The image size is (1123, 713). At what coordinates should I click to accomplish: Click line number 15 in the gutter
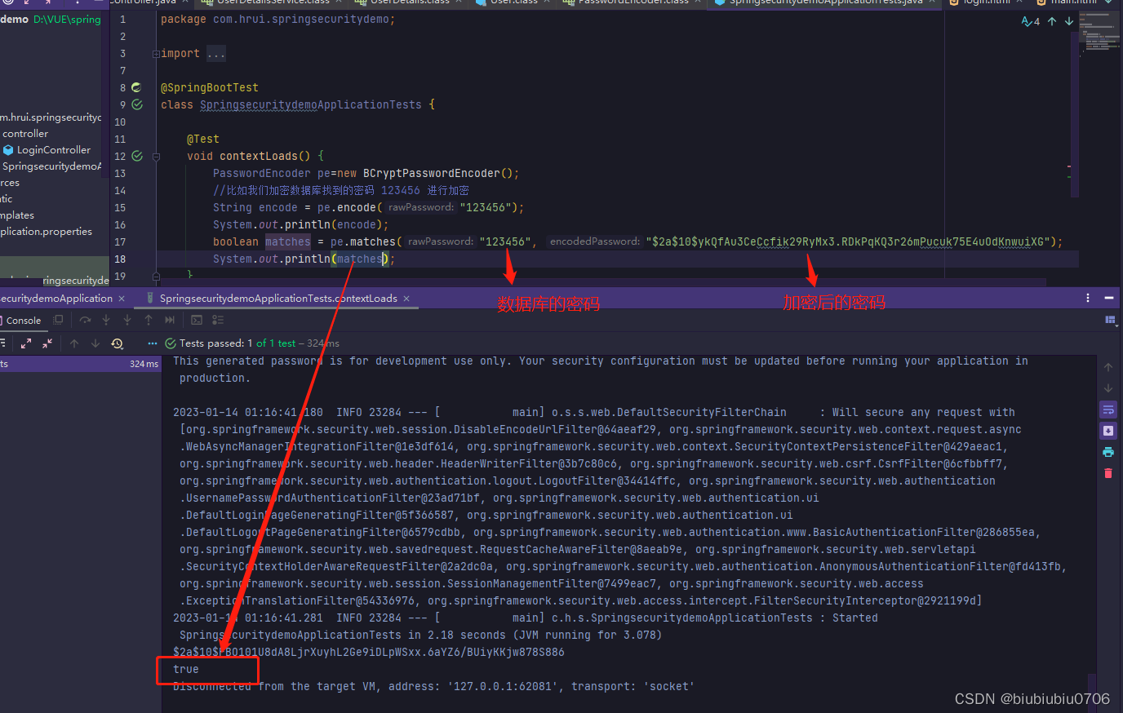(x=120, y=207)
